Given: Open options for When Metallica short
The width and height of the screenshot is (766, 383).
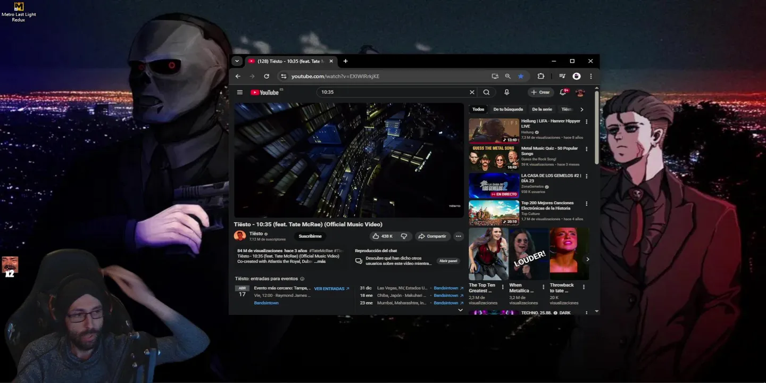Looking at the screenshot, I should tap(543, 287).
